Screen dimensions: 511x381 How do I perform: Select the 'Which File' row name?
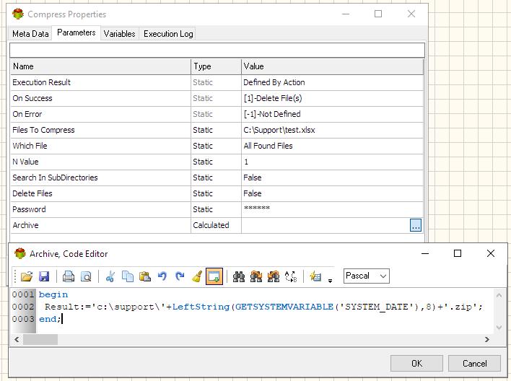pos(100,146)
